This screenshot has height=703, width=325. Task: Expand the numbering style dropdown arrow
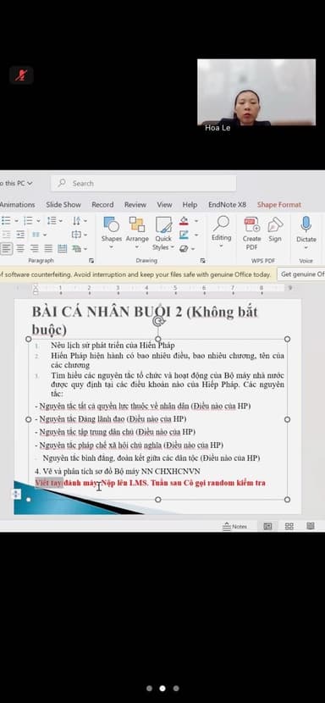(39, 221)
